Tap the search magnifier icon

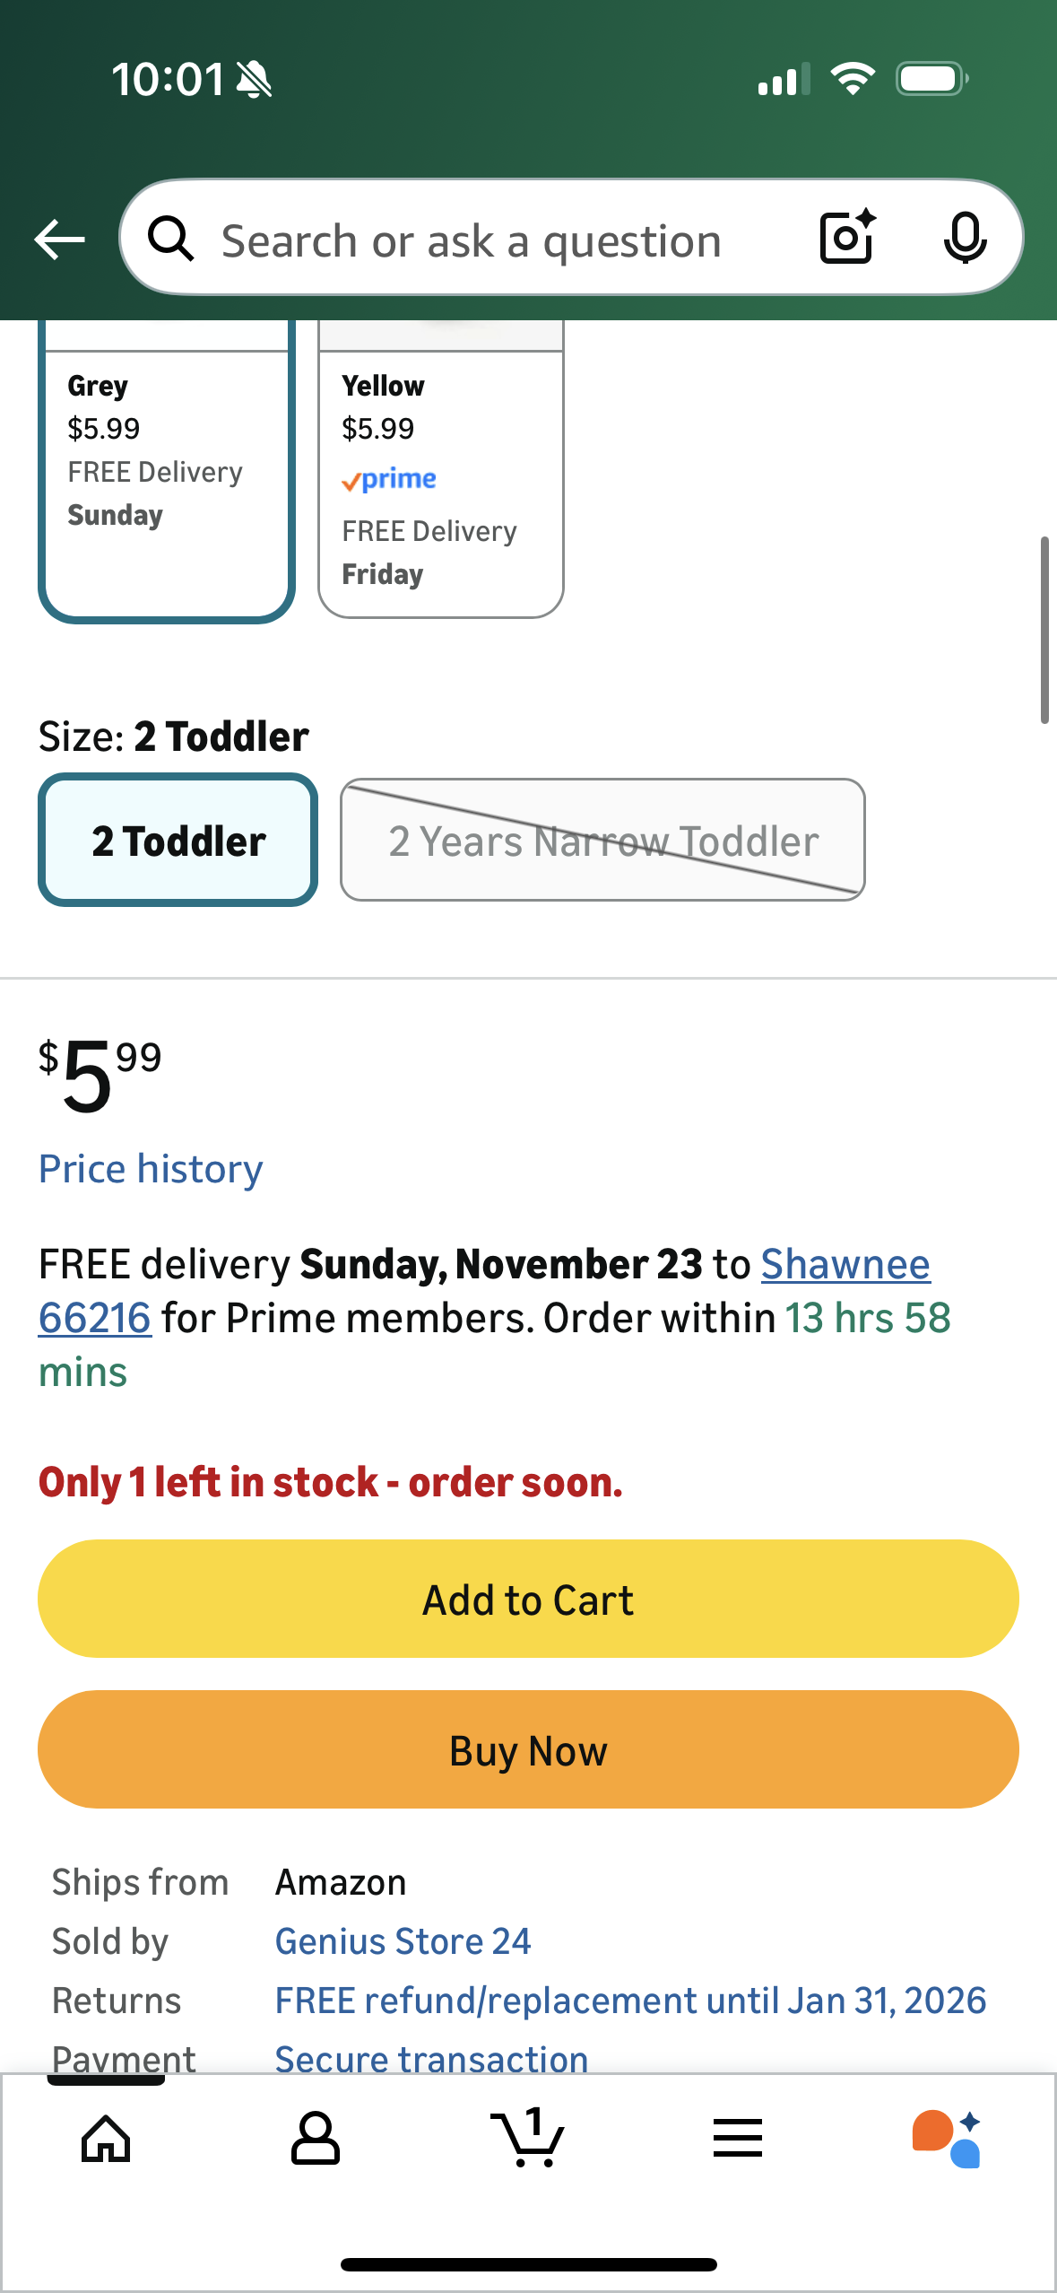pos(173,239)
